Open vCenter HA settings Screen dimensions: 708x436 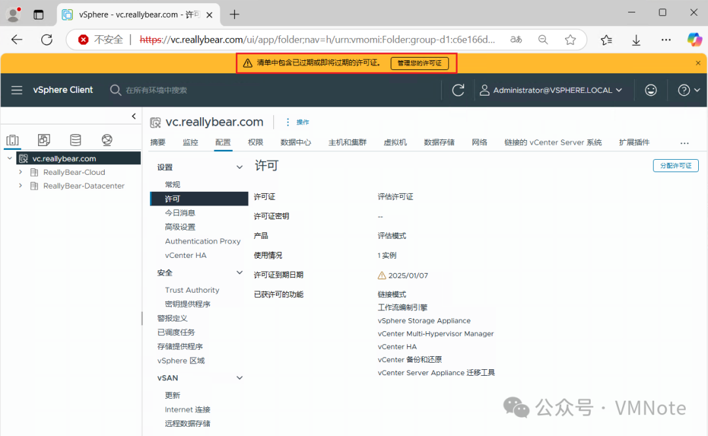pos(186,255)
